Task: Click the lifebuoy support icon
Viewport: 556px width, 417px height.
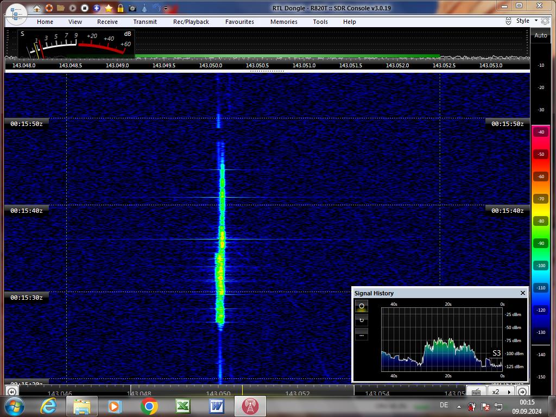Action: tap(49, 8)
